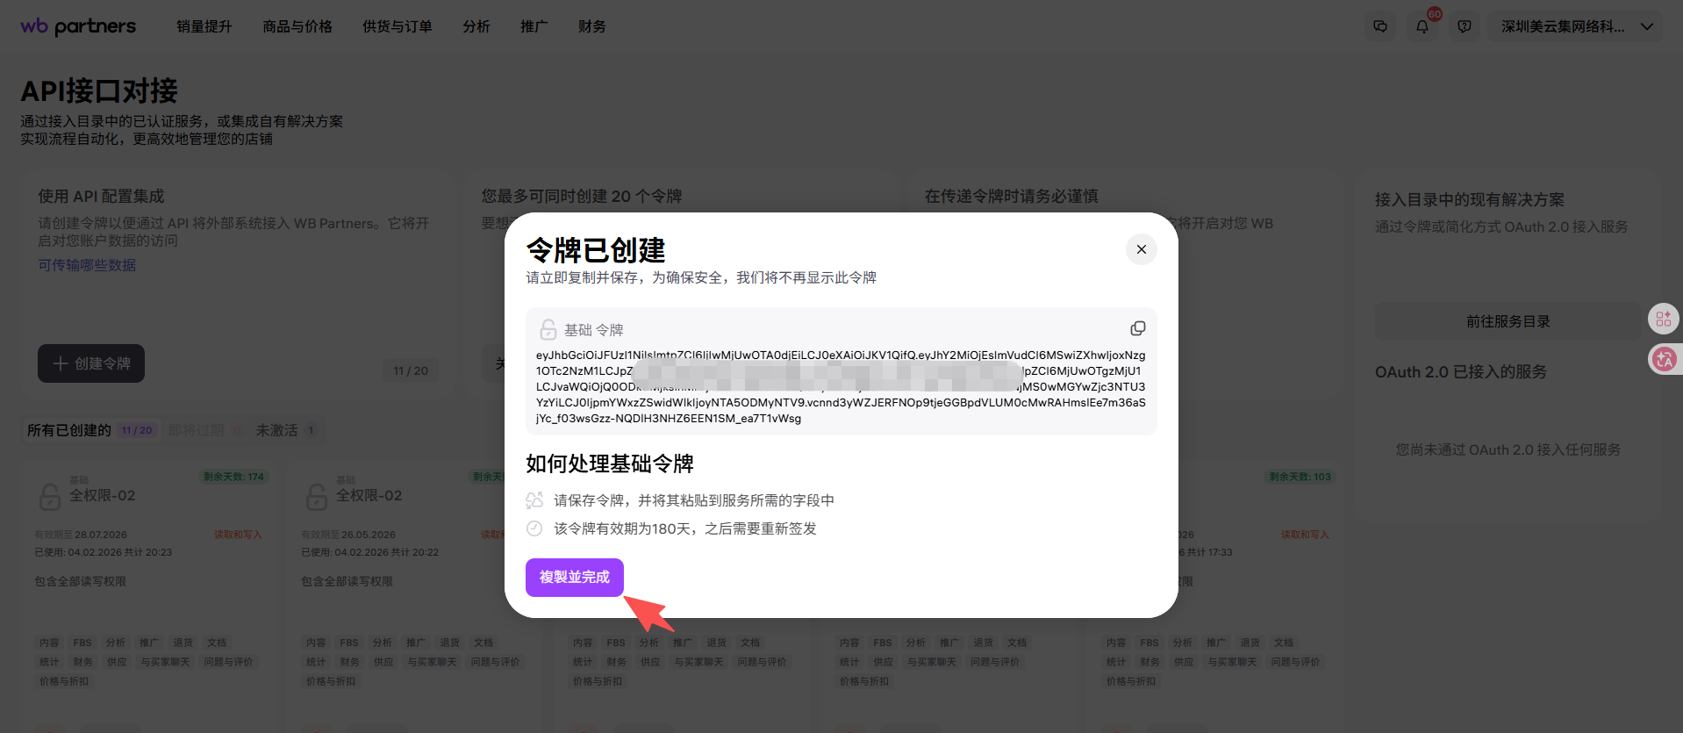This screenshot has width=1683, height=733.
Task: Open the 商品与价格 navigation menu
Action: coord(297,26)
